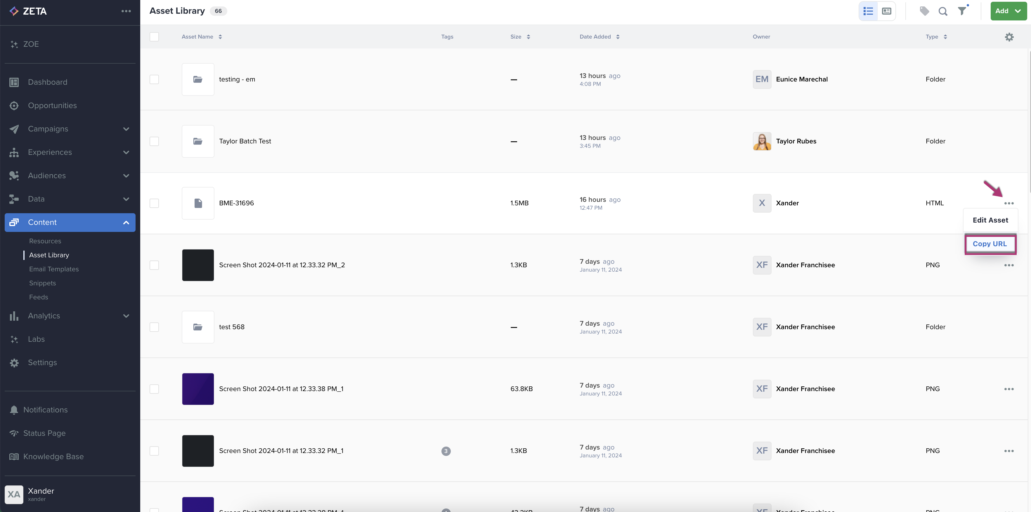Open Resources under Content
This screenshot has width=1031, height=512.
45,241
